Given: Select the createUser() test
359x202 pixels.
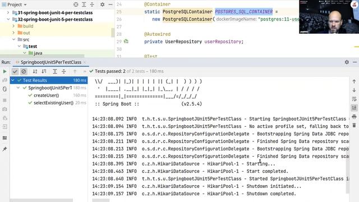Looking at the screenshot, I should (x=46, y=95).
